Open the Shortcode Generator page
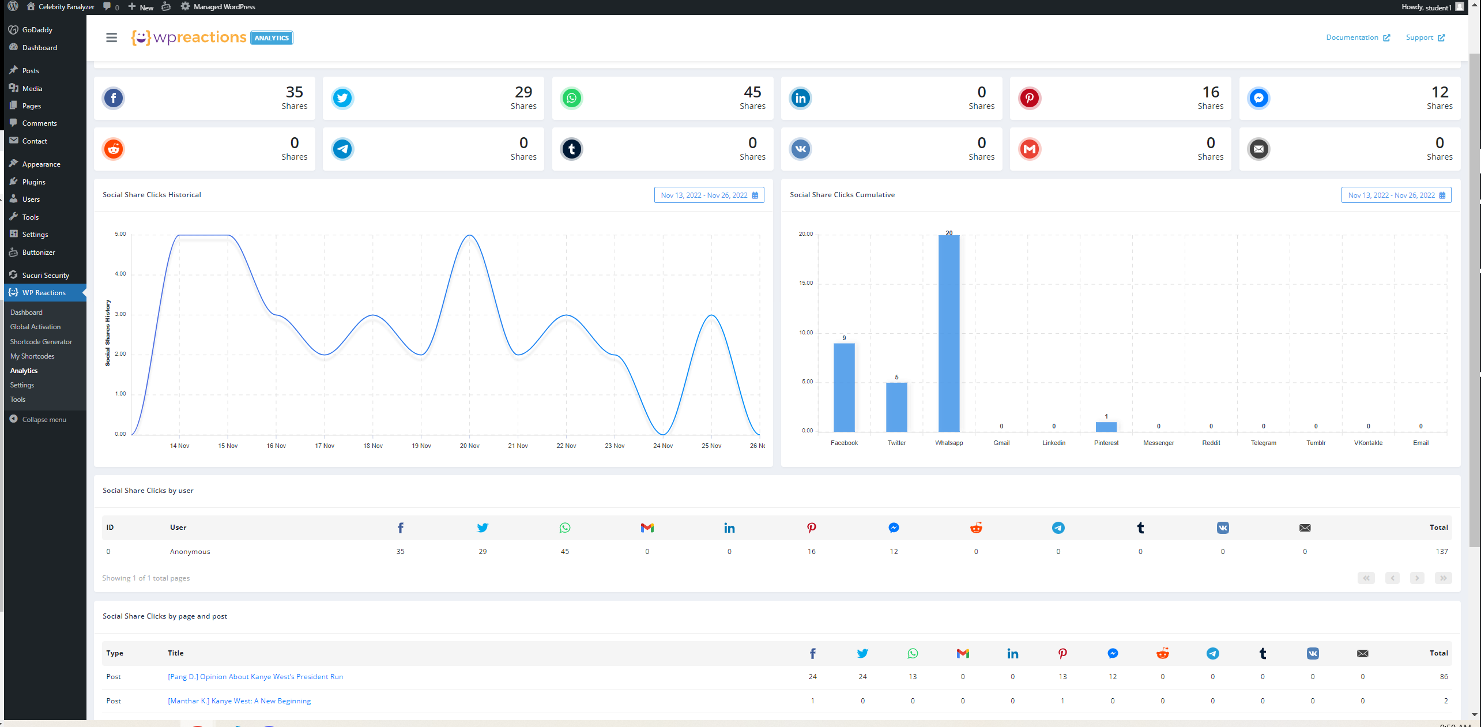The height and width of the screenshot is (727, 1481). [41, 341]
